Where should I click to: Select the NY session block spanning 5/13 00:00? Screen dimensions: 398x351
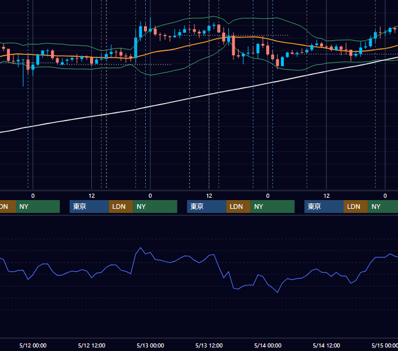point(155,207)
